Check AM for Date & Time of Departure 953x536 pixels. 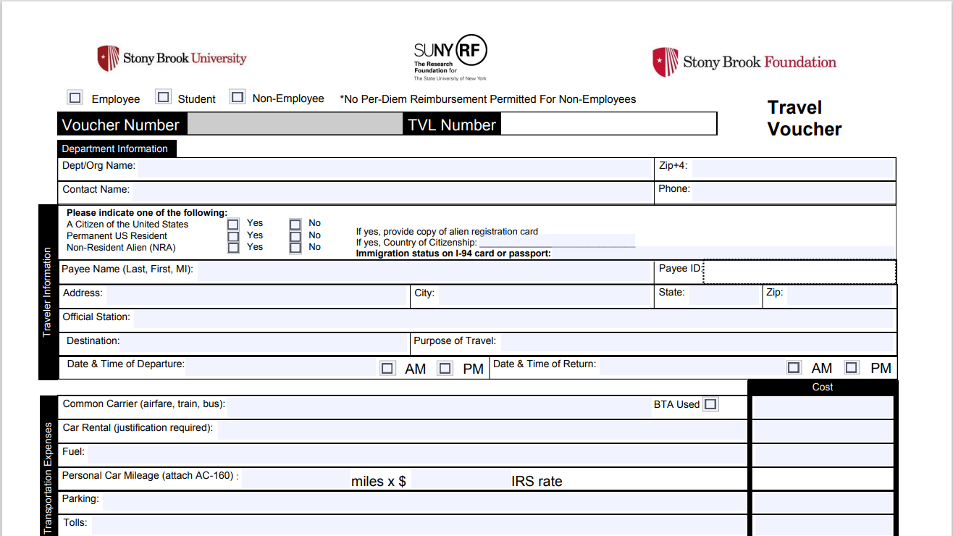click(387, 368)
